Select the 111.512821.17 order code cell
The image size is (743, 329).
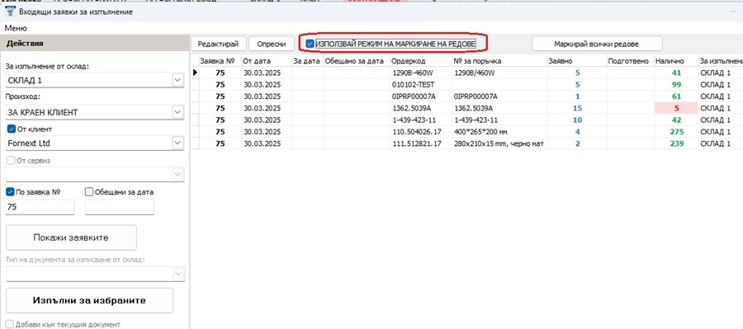pos(421,143)
